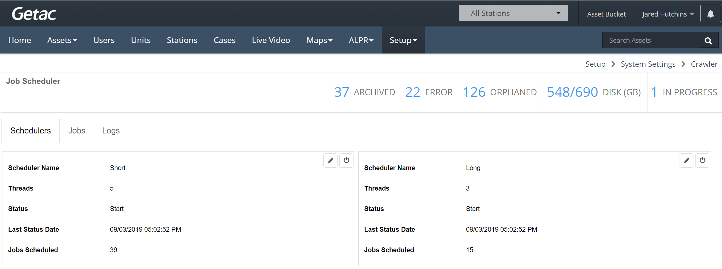722x269 pixels.
Task: Click the scheduler name value Long
Action: click(473, 168)
